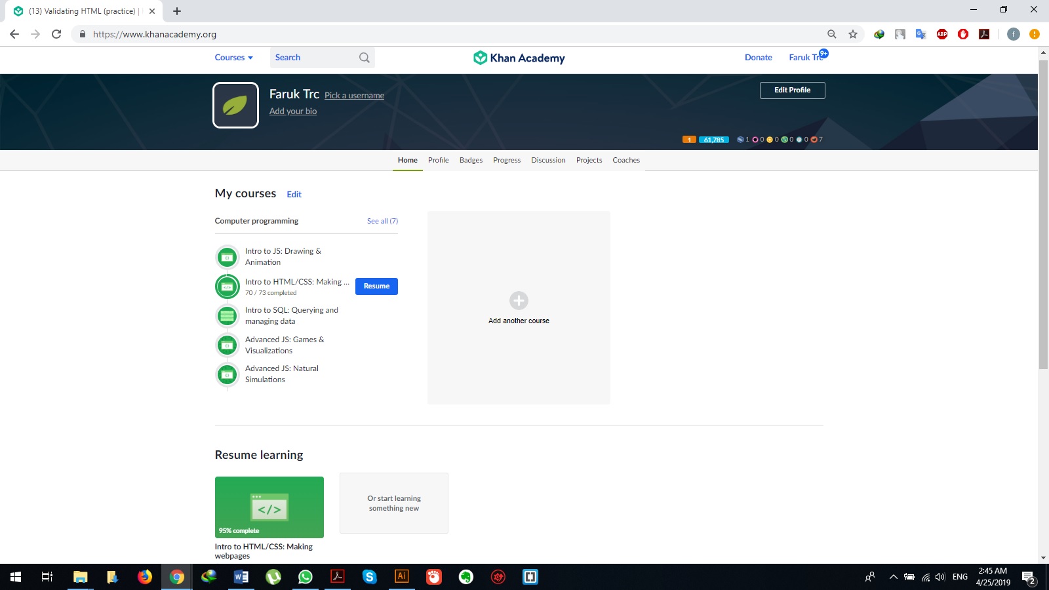The height and width of the screenshot is (590, 1049).
Task: Click Edit next to My courses
Action: point(294,195)
